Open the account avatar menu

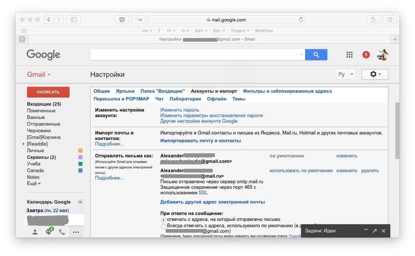382,55
